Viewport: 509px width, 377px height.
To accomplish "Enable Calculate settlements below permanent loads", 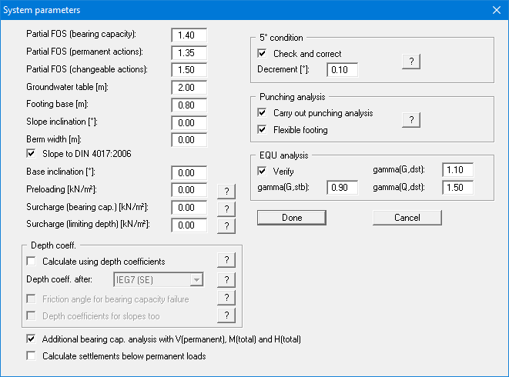I will click(x=32, y=356).
